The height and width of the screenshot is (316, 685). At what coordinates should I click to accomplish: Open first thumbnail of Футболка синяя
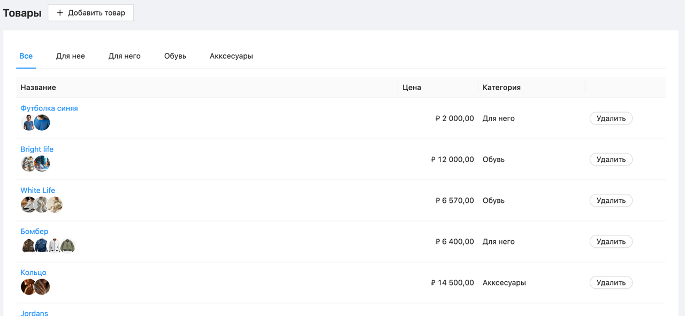[28, 123]
